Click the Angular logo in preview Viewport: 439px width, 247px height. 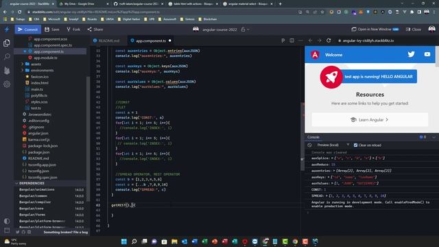(x=315, y=55)
